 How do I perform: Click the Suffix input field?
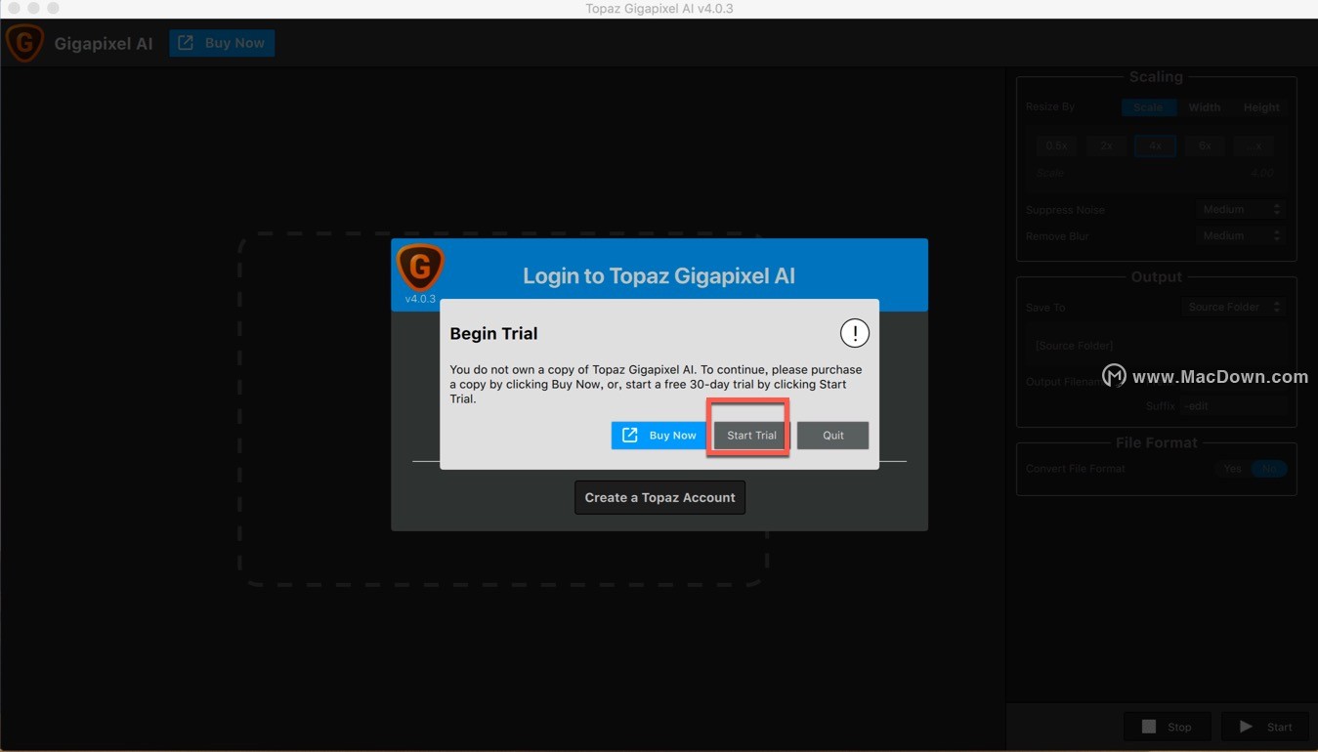coord(1234,406)
